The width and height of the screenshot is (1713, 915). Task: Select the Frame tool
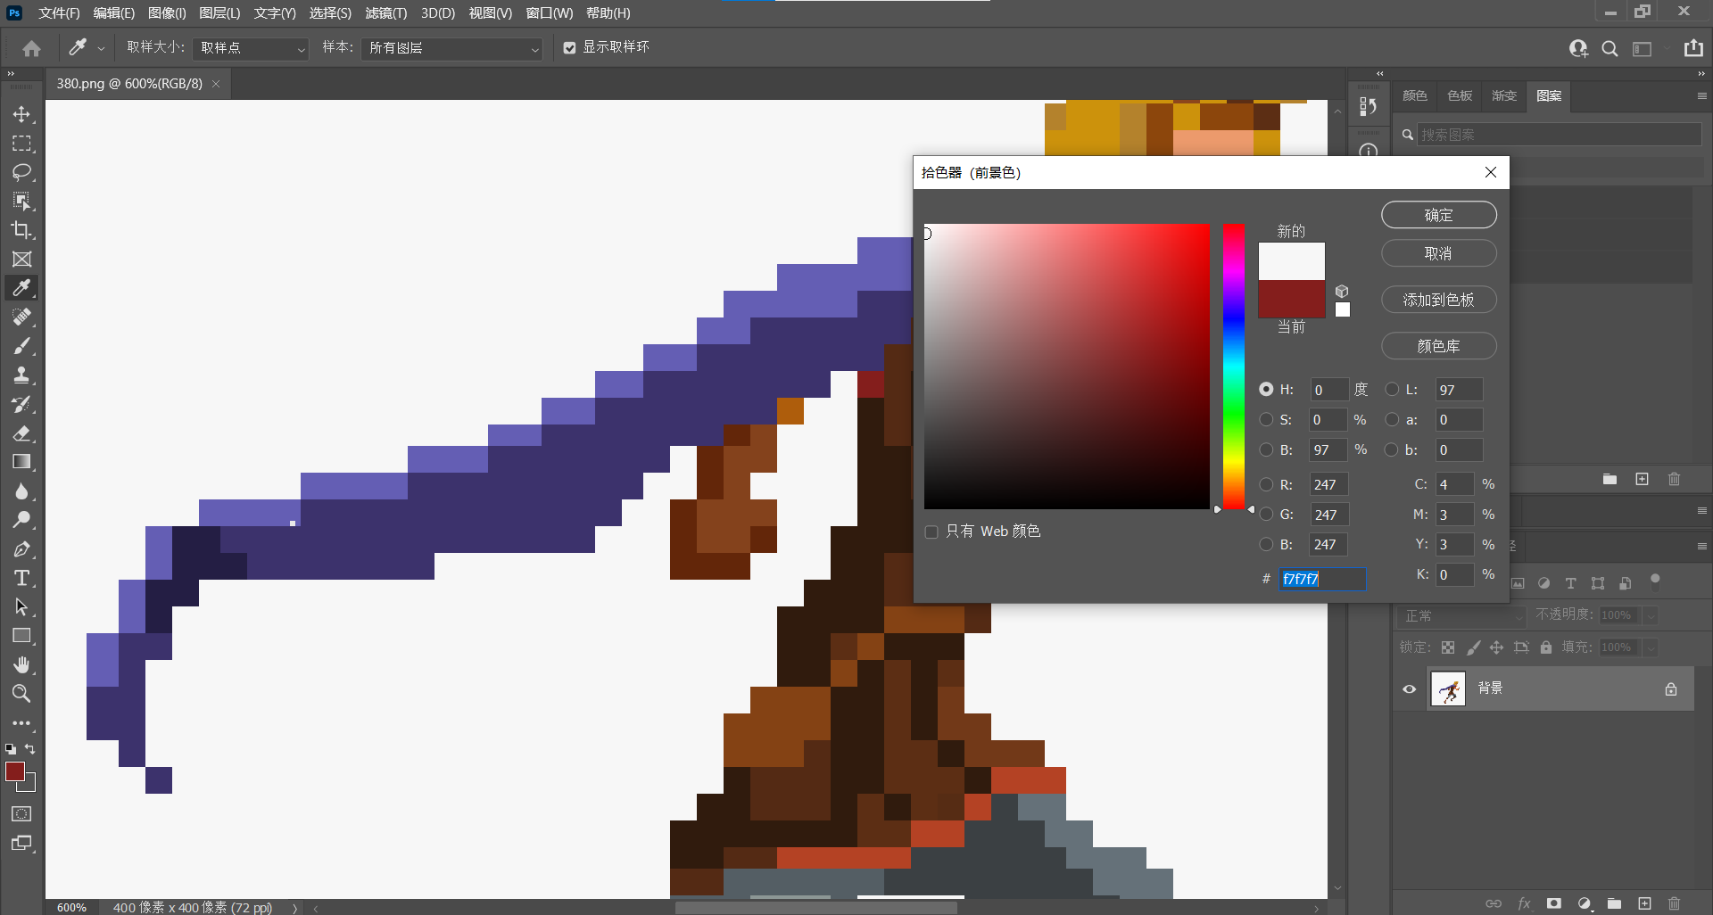tap(21, 260)
